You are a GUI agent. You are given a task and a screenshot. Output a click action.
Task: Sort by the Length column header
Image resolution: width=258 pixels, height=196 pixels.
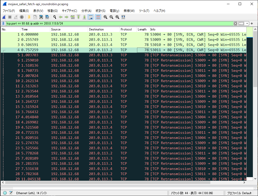(143, 29)
